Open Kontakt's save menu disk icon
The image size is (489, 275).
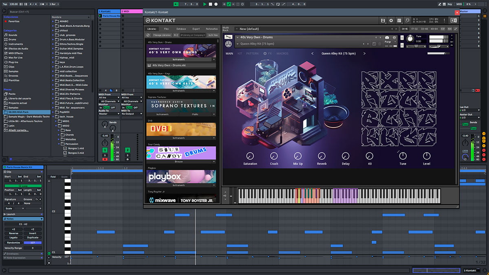(x=383, y=20)
